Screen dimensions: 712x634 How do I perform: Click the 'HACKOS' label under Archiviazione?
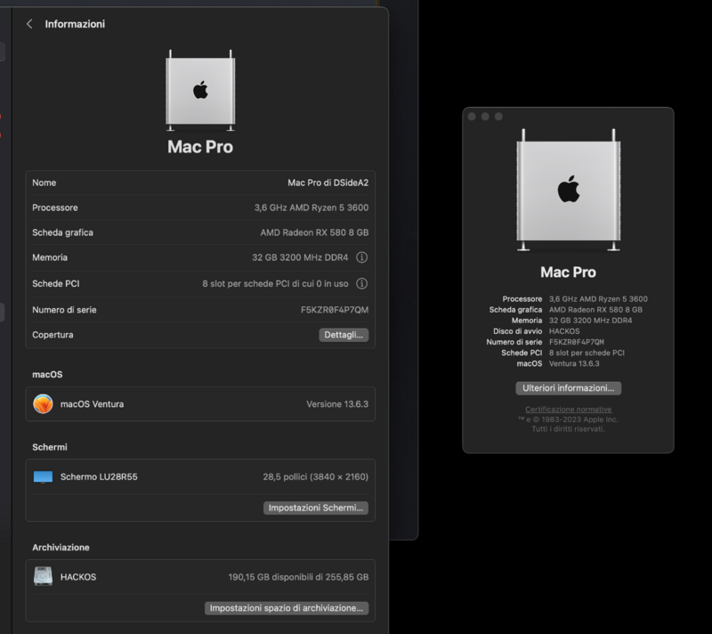[x=78, y=577]
